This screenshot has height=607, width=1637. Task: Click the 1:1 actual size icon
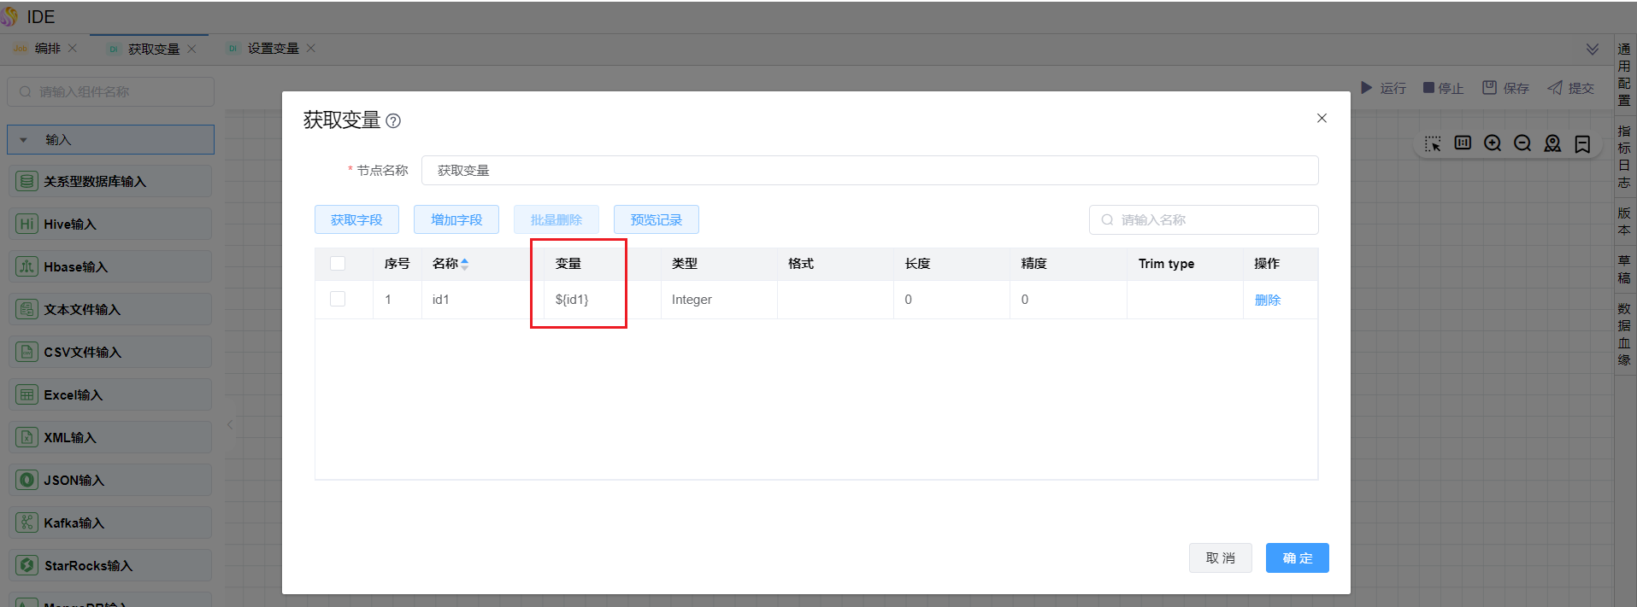point(1463,143)
